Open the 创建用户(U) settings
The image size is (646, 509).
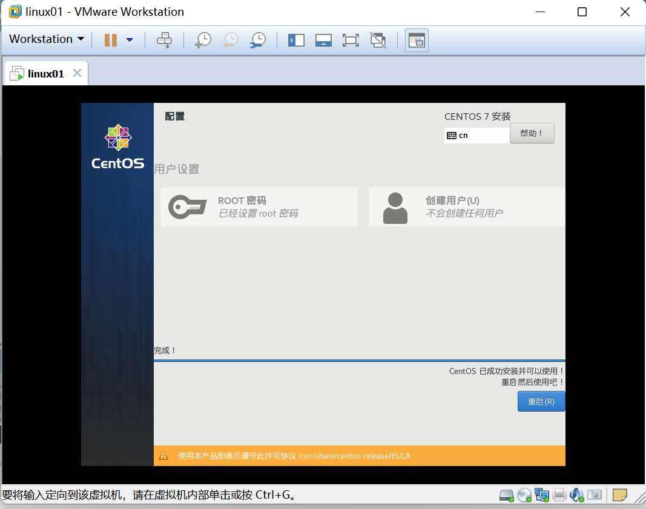click(467, 207)
